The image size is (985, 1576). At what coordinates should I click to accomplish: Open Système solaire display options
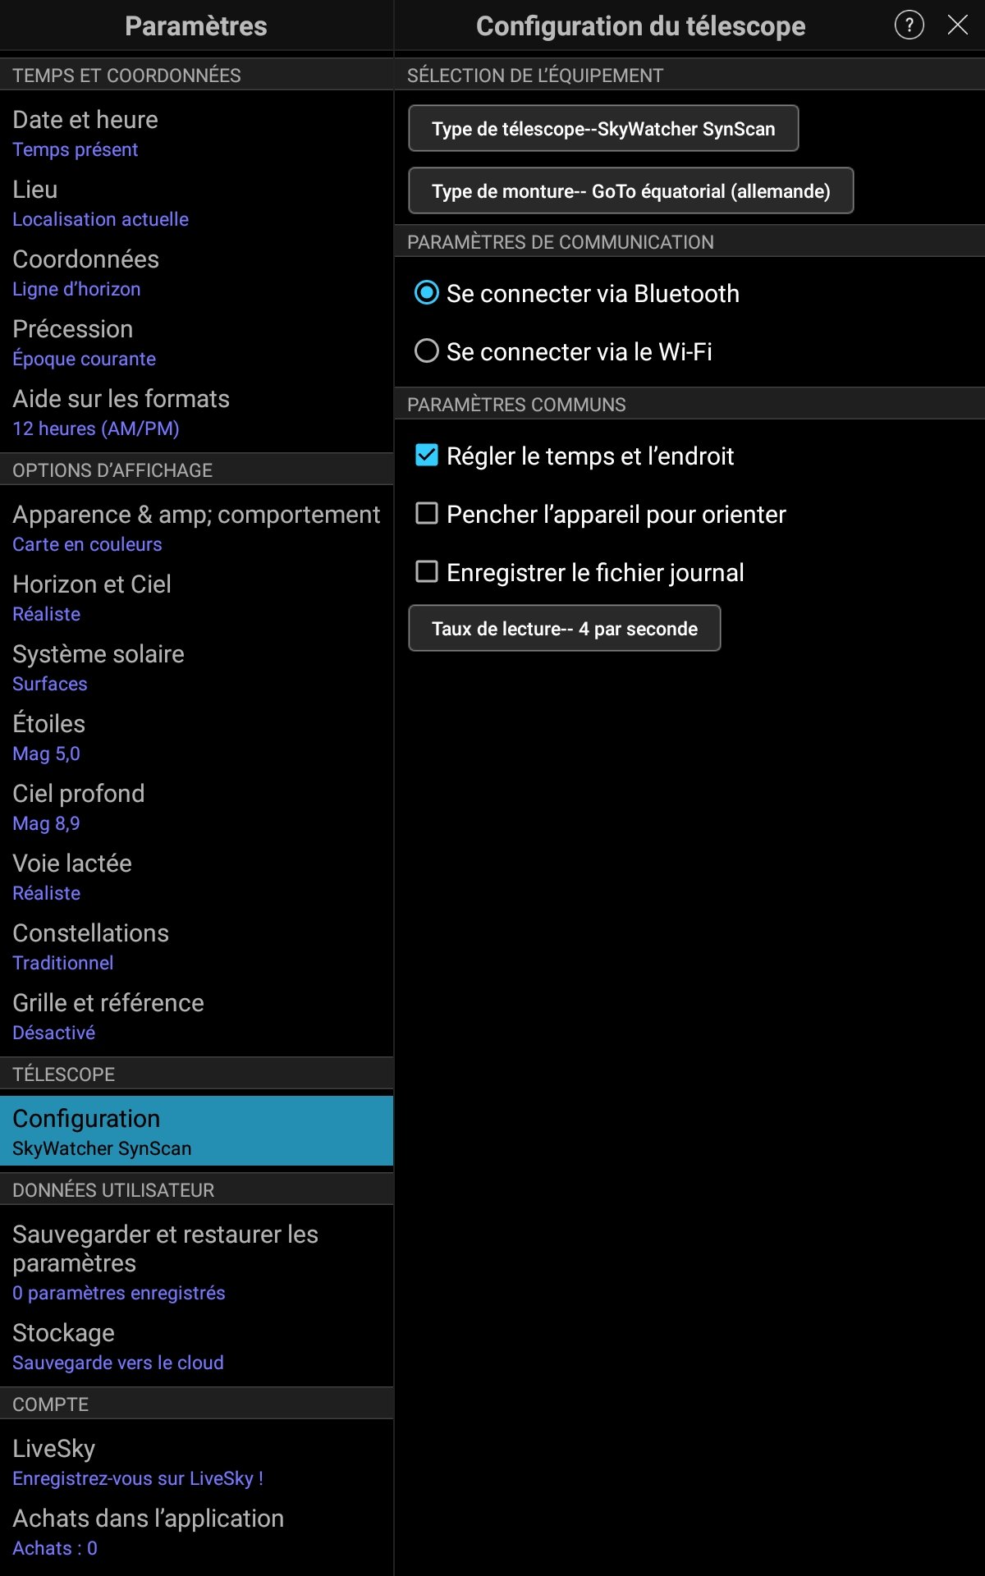(197, 667)
